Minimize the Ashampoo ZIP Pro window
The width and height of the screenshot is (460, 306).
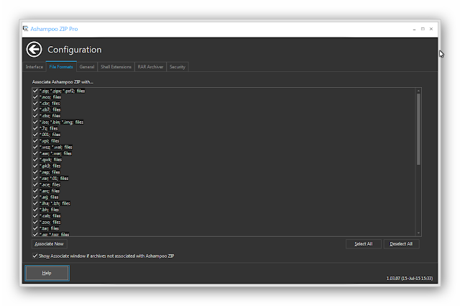point(414,29)
